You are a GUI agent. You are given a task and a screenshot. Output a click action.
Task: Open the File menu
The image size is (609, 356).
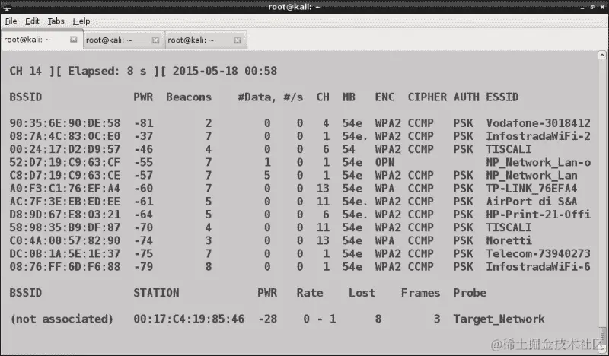pyautogui.click(x=11, y=21)
